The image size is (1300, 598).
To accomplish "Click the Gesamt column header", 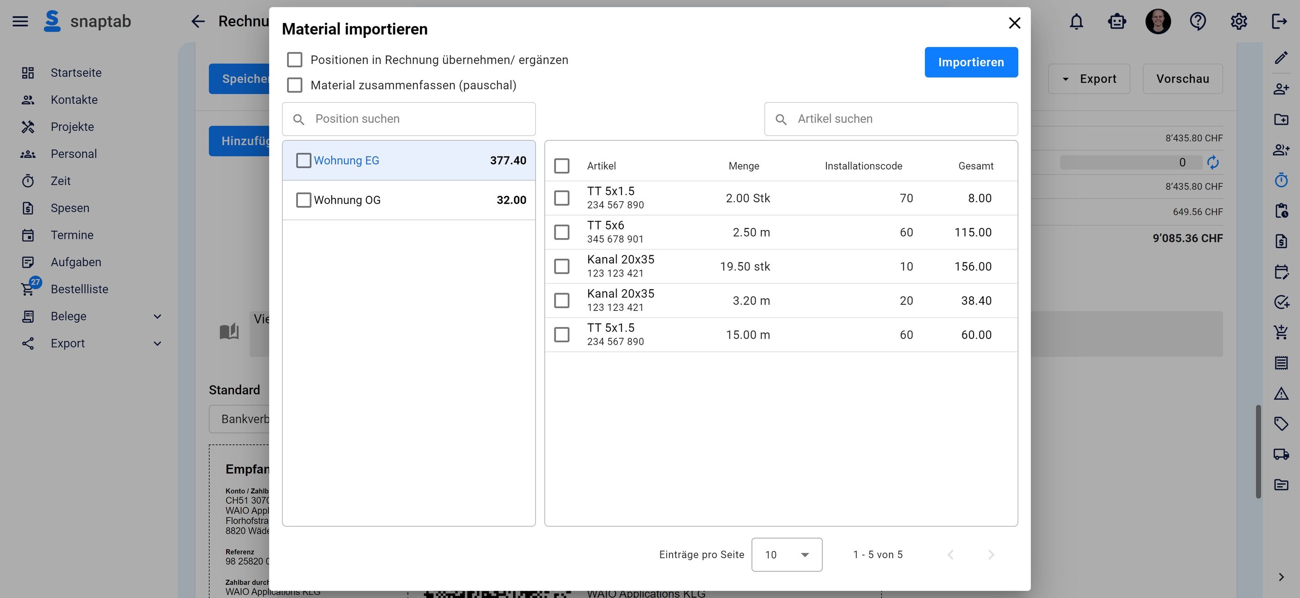I will point(975,166).
